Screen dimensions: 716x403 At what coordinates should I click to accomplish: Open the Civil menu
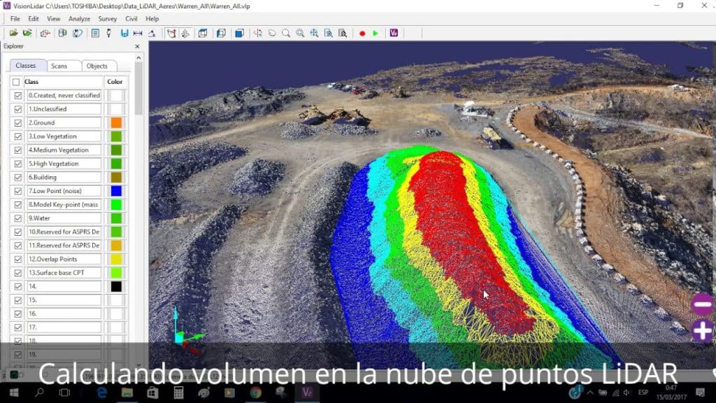pyautogui.click(x=130, y=19)
